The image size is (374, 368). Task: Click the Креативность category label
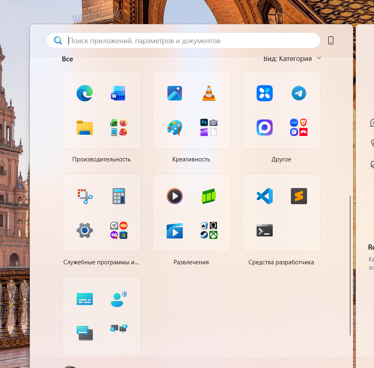tap(191, 159)
